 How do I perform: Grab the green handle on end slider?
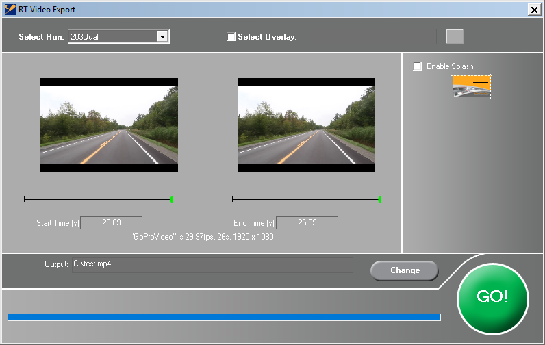(379, 199)
